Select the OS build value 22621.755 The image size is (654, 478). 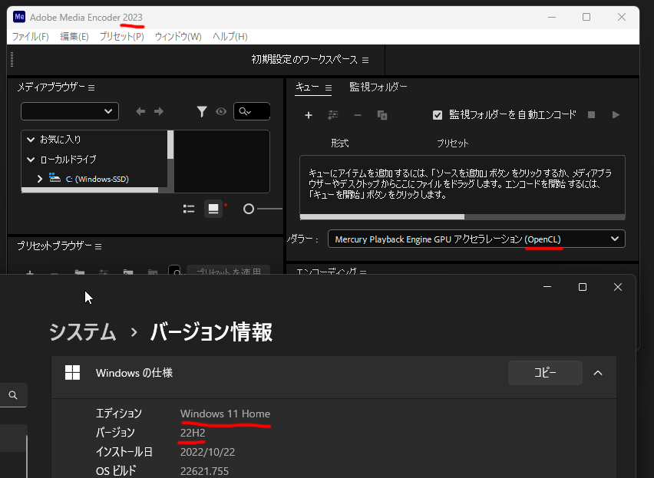[204, 471]
